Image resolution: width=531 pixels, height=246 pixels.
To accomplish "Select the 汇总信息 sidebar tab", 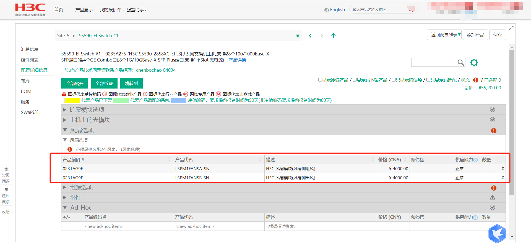I will pos(30,49).
